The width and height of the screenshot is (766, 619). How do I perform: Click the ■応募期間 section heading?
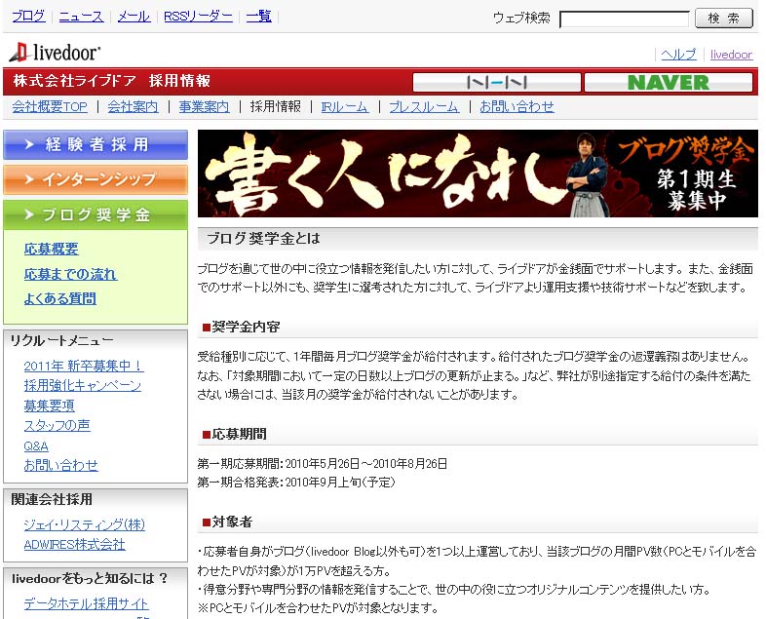coord(235,434)
